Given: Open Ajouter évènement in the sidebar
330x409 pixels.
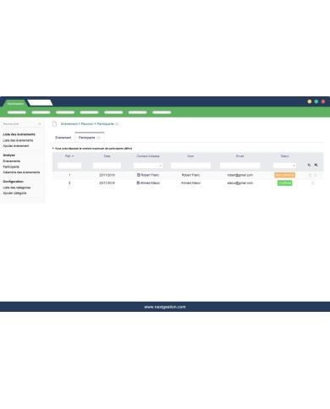Looking at the screenshot, I should coord(16,146).
